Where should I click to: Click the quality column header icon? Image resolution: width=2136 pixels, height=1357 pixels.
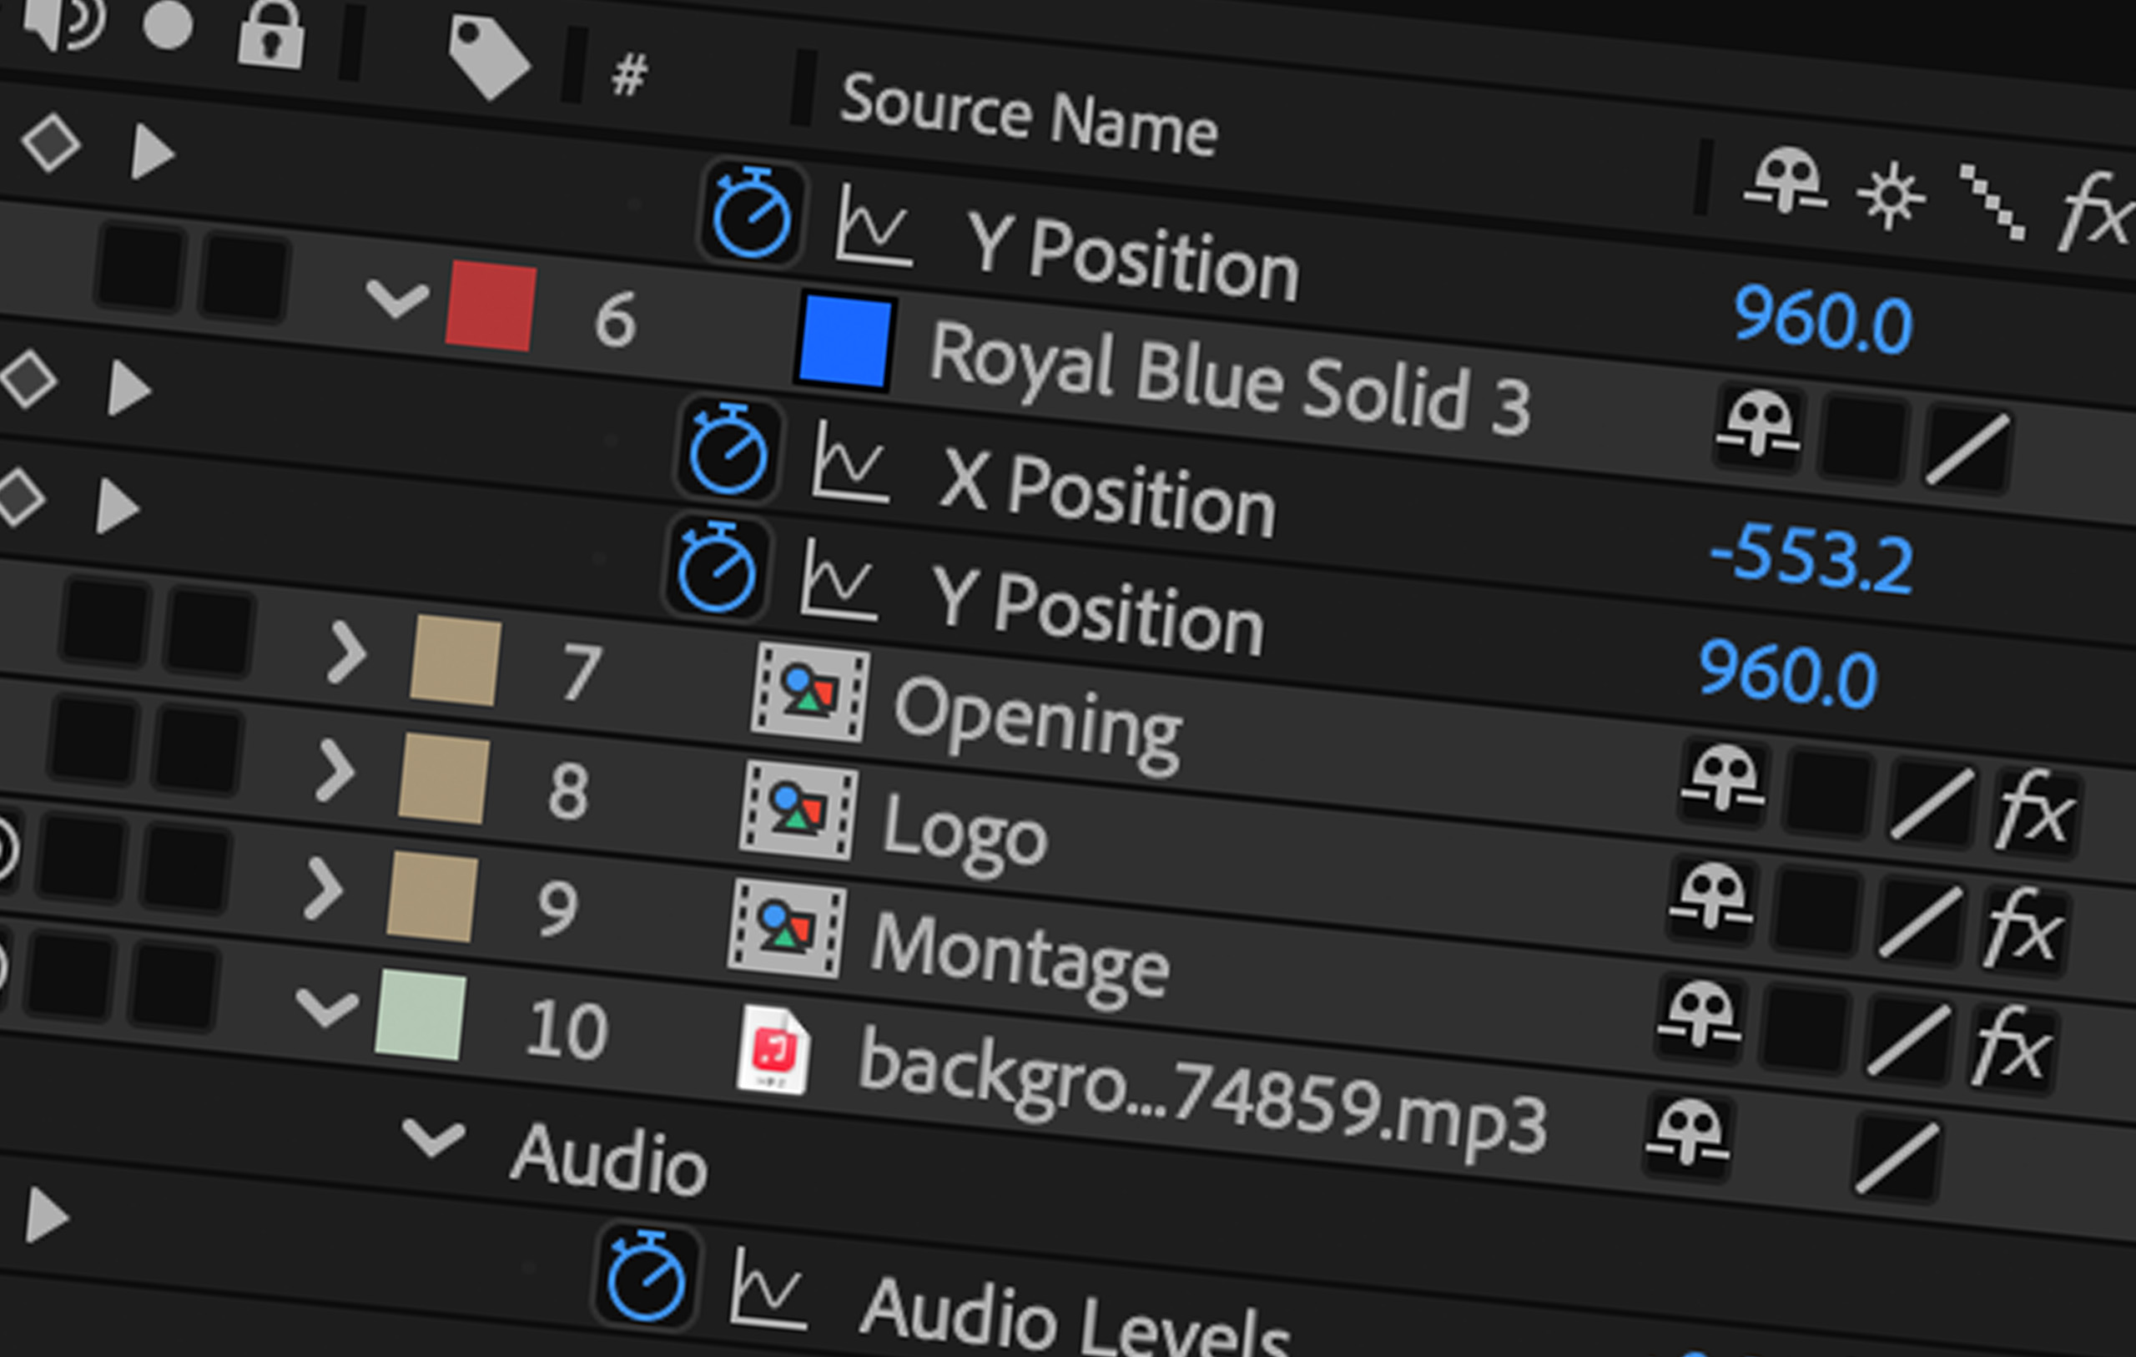coord(1992,202)
